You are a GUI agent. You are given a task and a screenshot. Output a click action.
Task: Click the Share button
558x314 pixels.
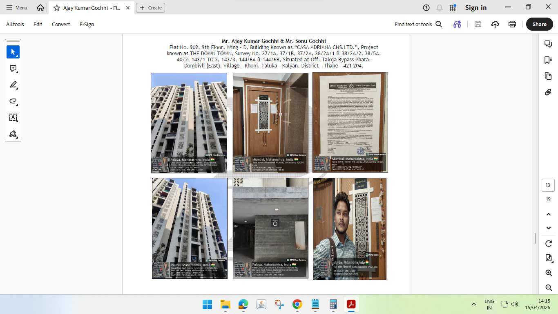(x=539, y=25)
